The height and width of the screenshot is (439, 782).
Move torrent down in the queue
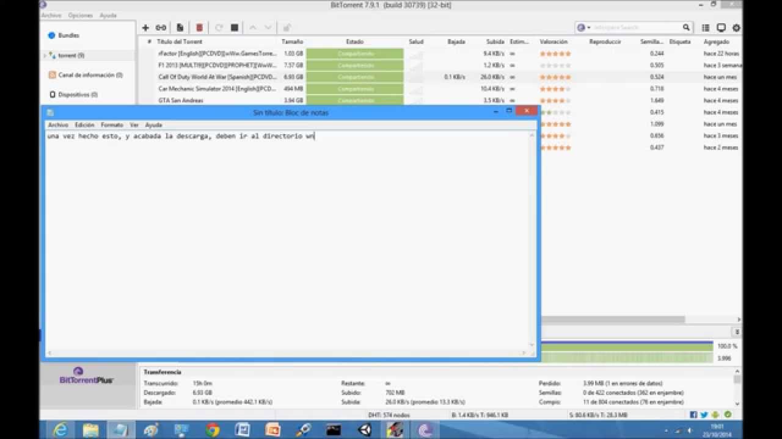pos(268,27)
